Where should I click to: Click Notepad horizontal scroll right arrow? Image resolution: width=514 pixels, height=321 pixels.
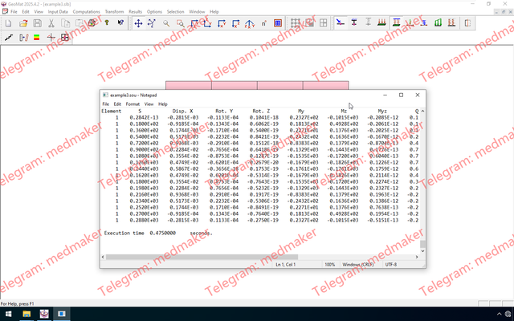(x=417, y=257)
